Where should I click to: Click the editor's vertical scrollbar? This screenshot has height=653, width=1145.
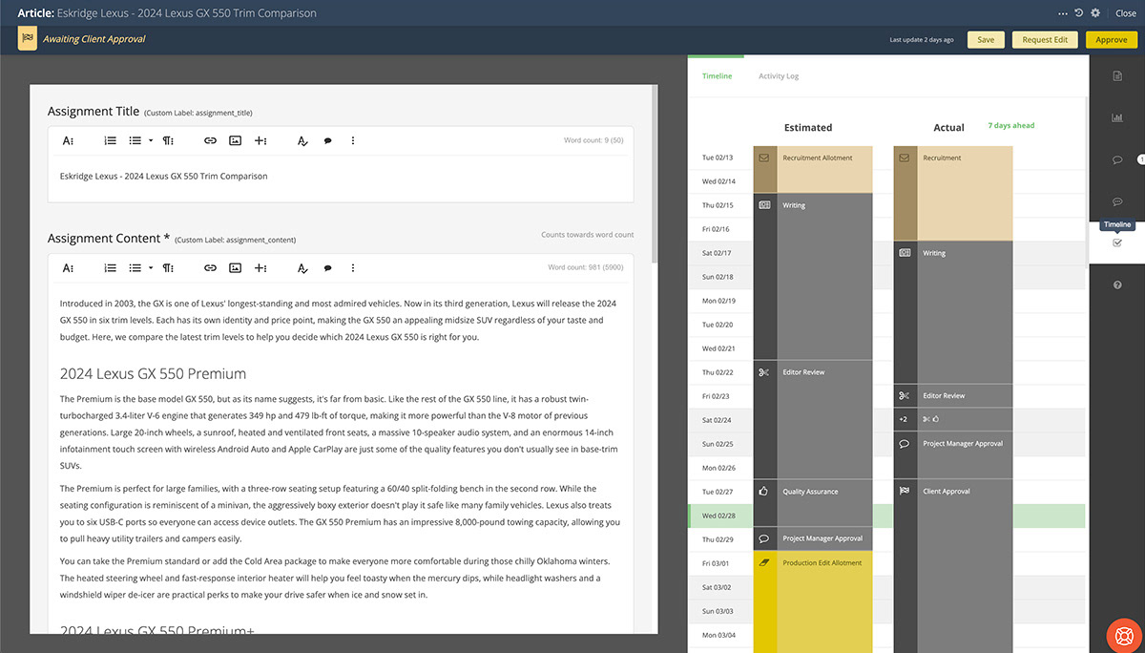[x=654, y=172]
